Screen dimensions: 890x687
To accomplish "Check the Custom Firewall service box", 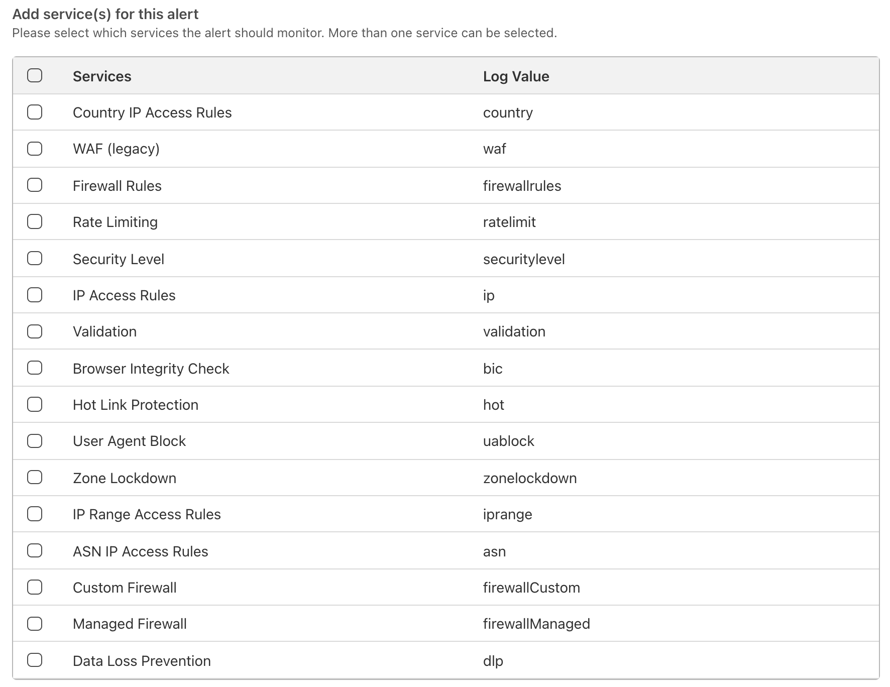I will (x=35, y=587).
